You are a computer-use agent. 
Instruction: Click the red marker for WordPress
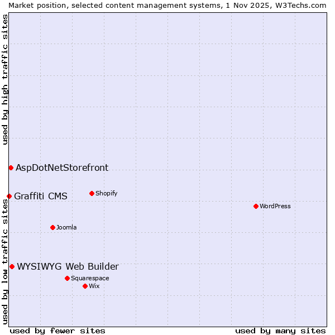click(x=256, y=206)
